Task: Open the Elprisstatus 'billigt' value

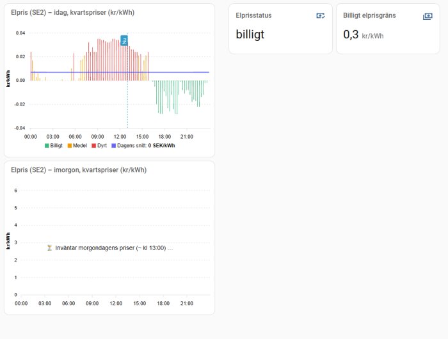Action: click(250, 35)
